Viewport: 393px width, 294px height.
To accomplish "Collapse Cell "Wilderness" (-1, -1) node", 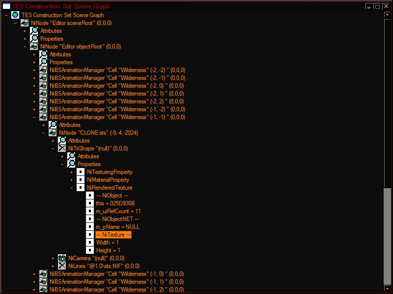I will (34, 117).
